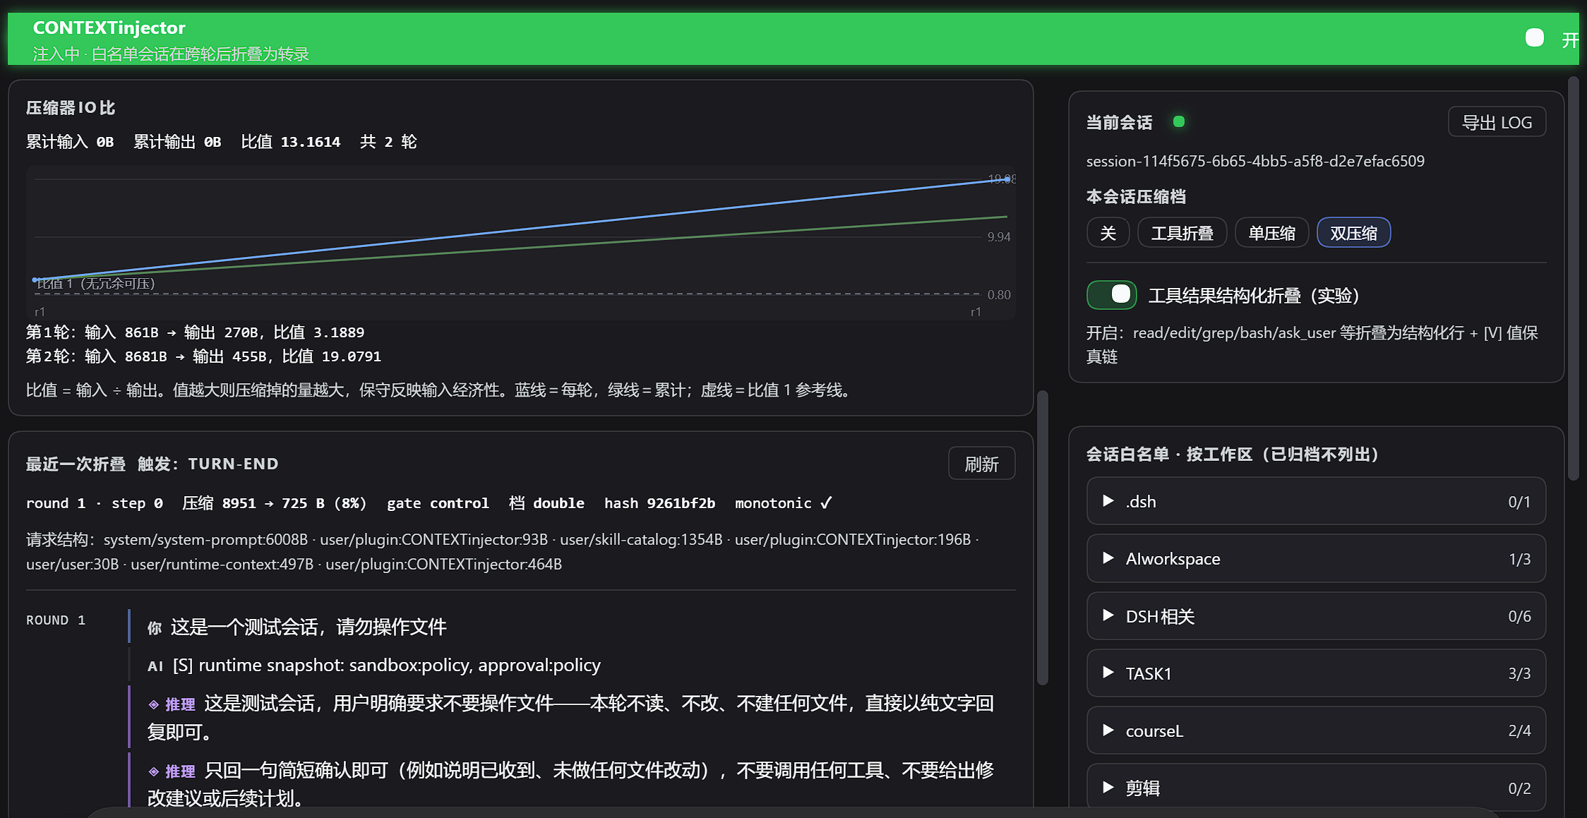Click the 3/3 count on TASK1 row
The image size is (1587, 818).
click(1519, 673)
